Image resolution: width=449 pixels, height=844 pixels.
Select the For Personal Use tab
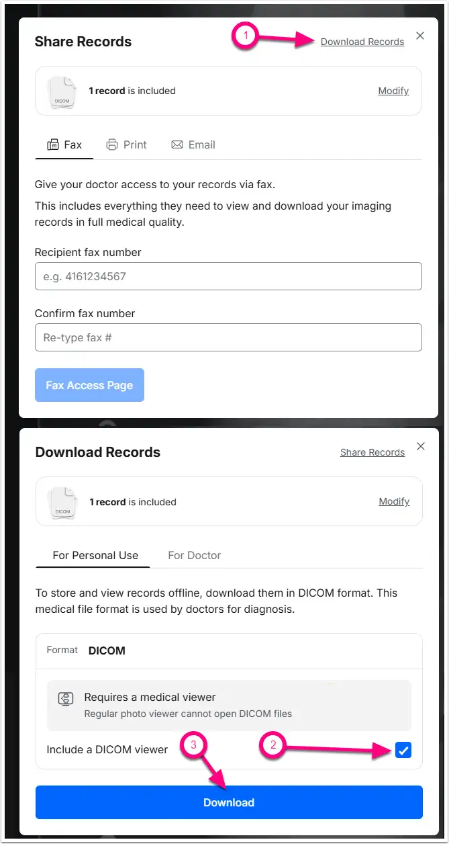pos(95,555)
